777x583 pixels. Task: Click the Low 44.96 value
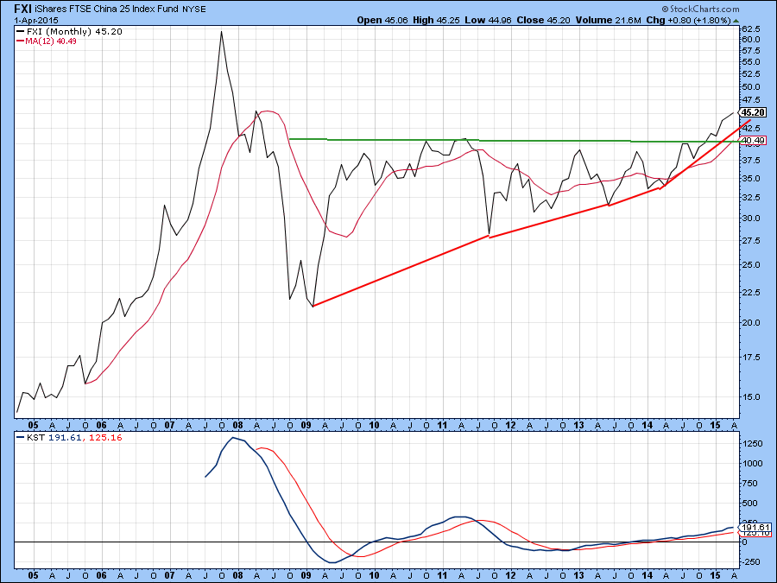click(488, 21)
